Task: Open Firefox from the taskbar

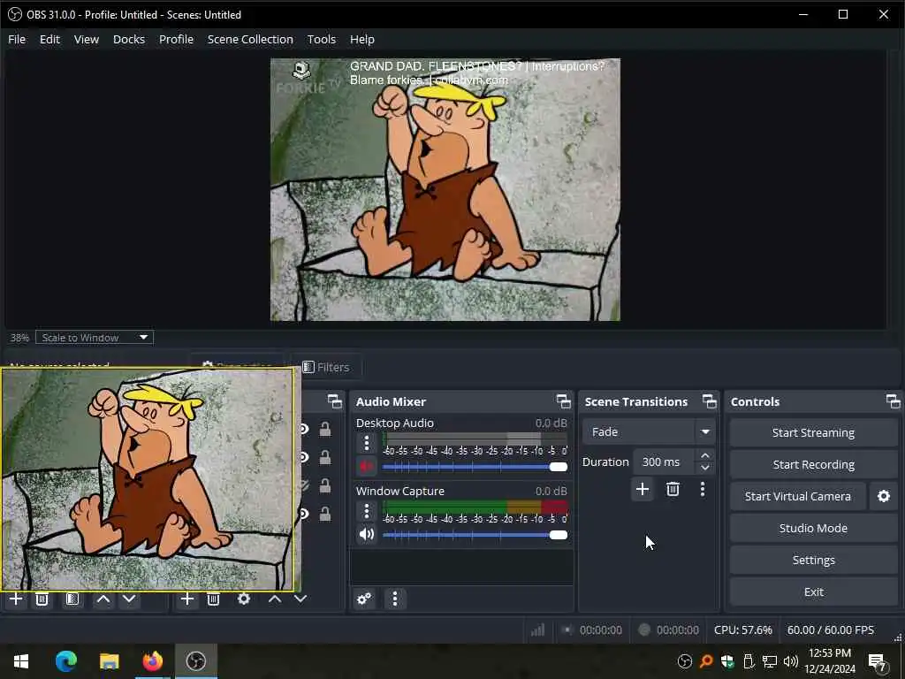Action: click(x=152, y=661)
